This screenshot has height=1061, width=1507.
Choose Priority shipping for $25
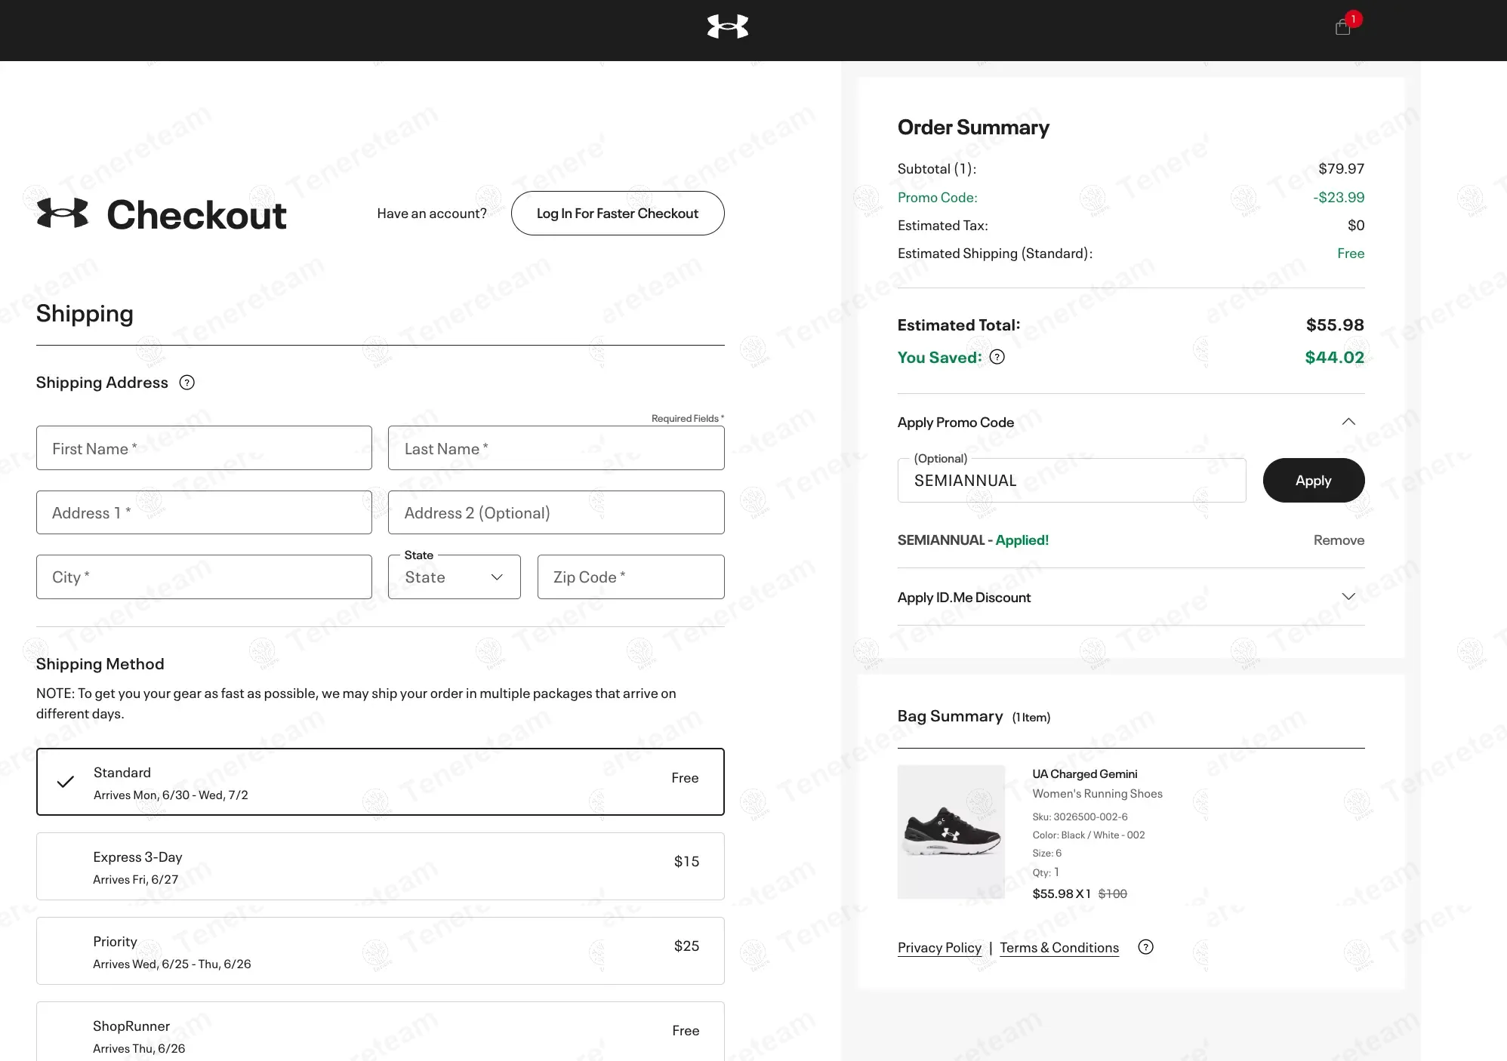click(x=381, y=951)
